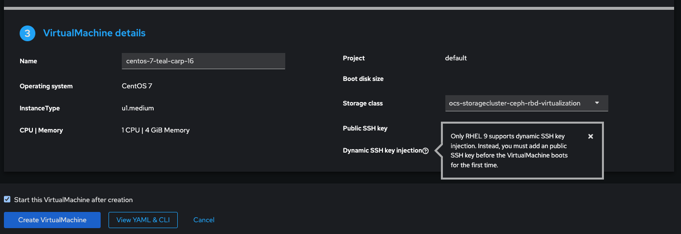
Task: Open the Storage class dropdown
Action: pos(526,104)
